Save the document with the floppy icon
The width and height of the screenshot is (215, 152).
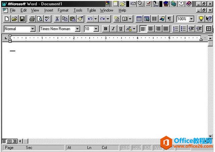coord(22,19)
